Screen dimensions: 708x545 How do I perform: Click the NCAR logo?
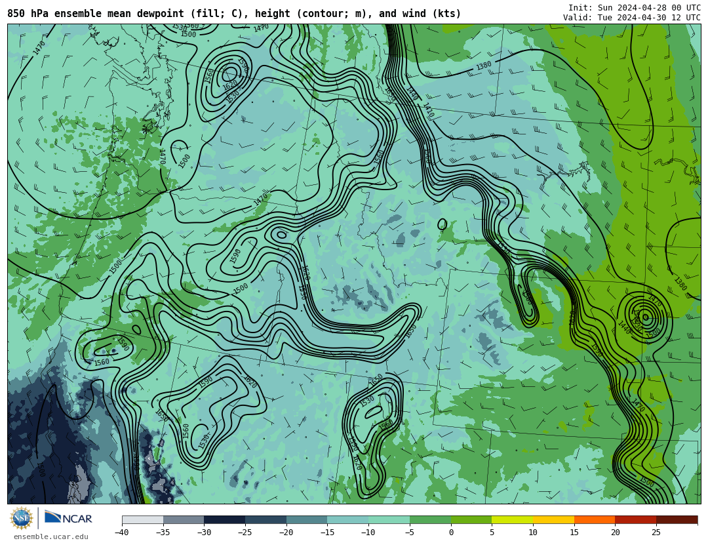pyautogui.click(x=68, y=517)
